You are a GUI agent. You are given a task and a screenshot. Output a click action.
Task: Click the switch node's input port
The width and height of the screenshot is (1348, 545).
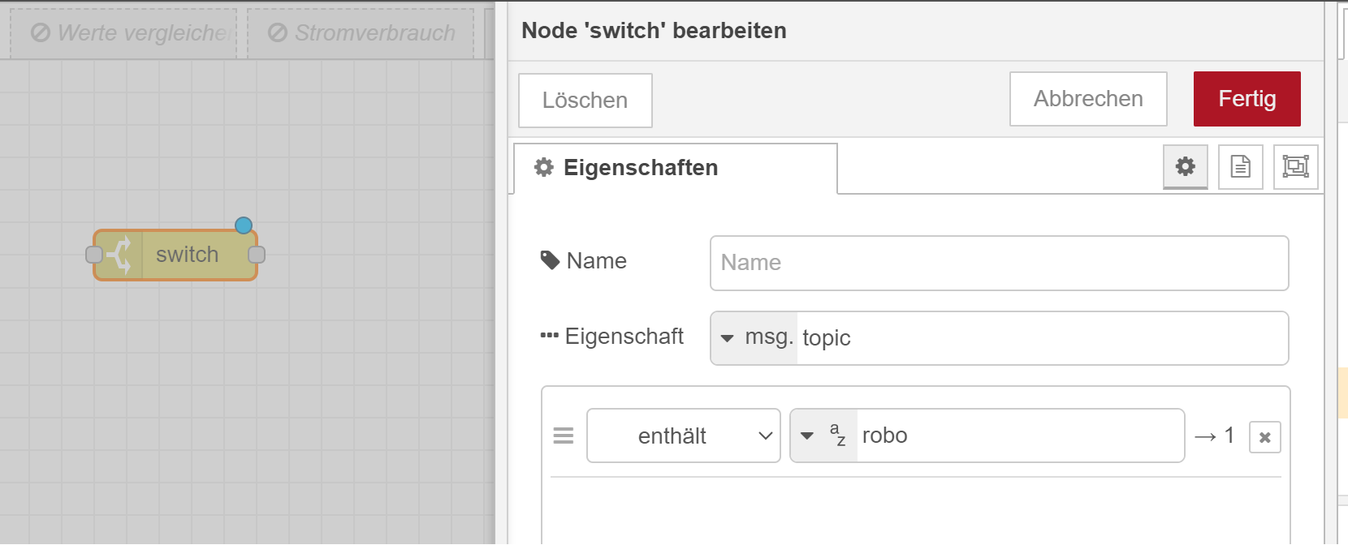[x=93, y=255]
